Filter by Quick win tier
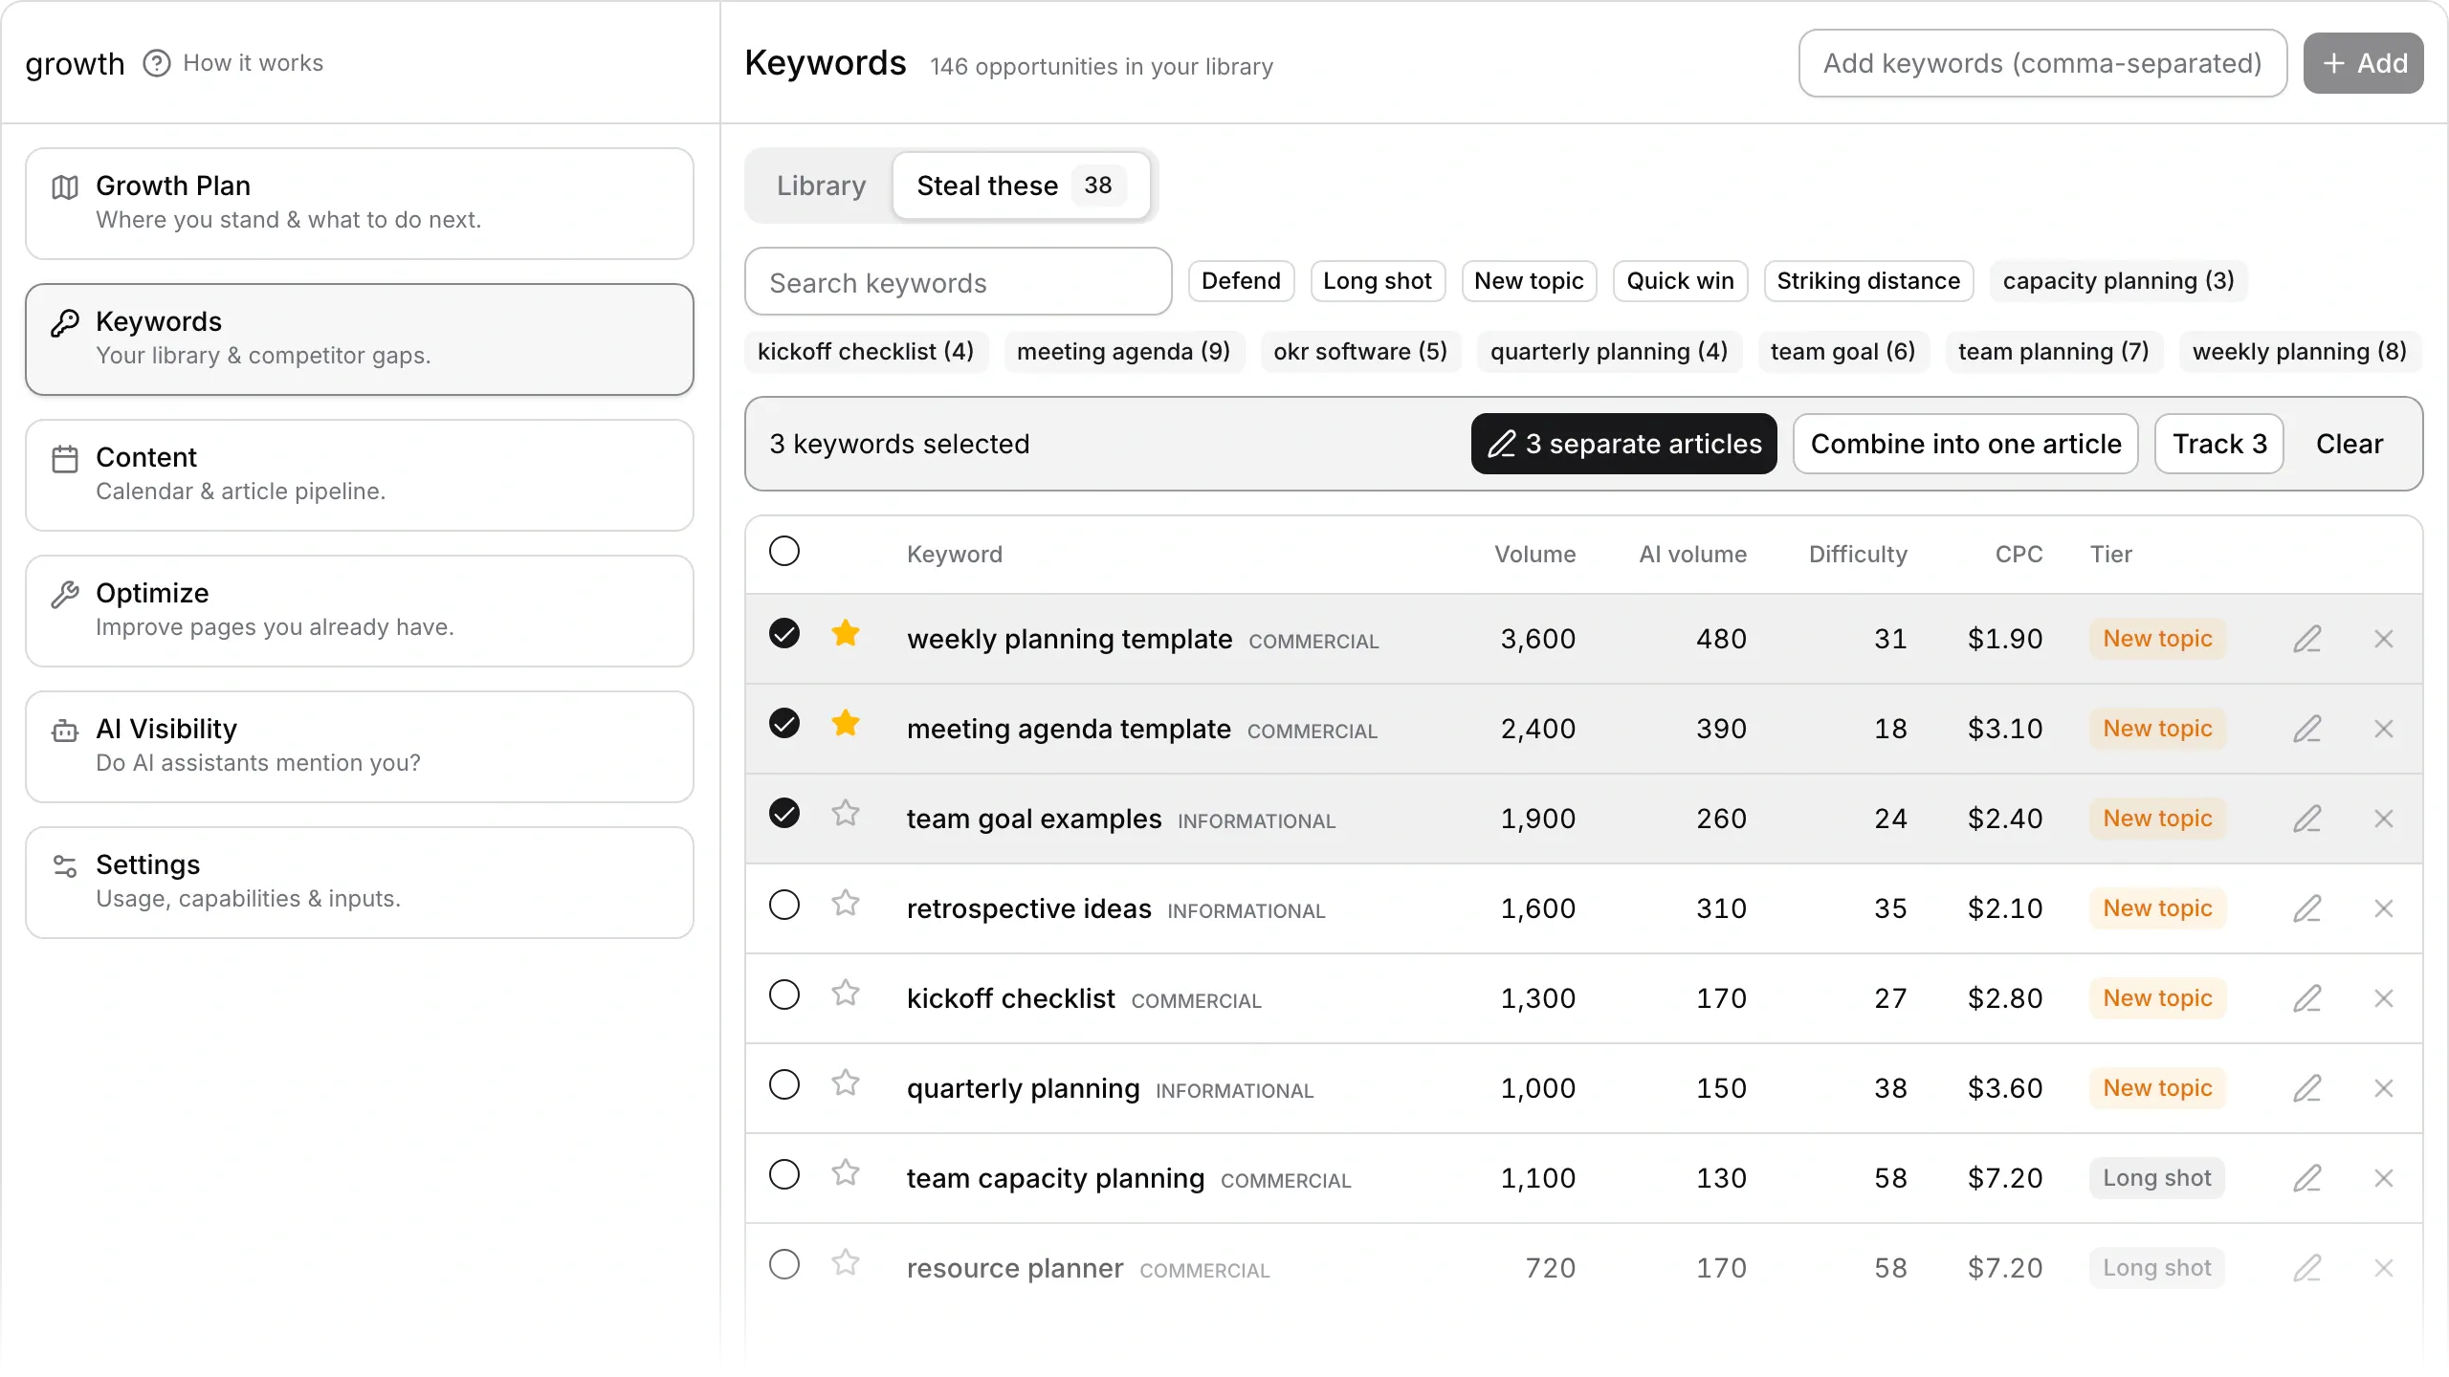 coord(1680,281)
